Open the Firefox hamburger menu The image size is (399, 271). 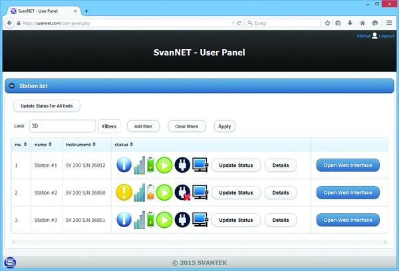tap(389, 23)
